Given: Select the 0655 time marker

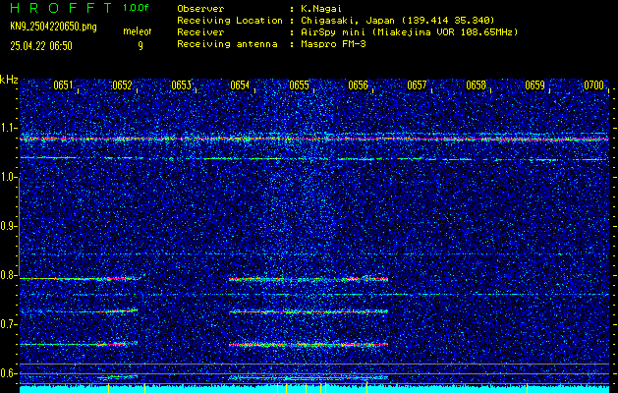Looking at the screenshot, I should coord(299,85).
